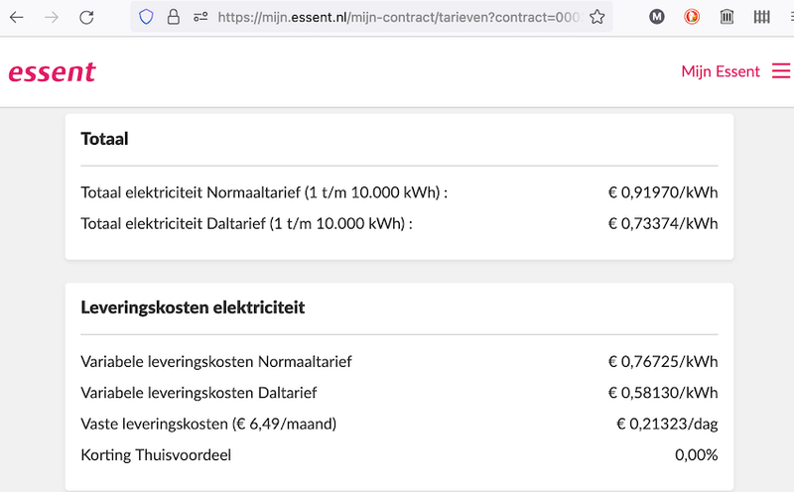
Task: Open the building-shaped extension icon
Action: [727, 17]
